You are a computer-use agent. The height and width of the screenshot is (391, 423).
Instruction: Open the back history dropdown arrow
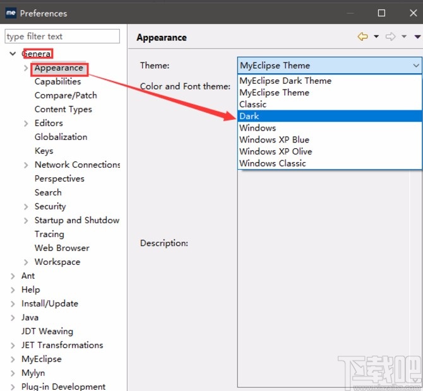376,37
